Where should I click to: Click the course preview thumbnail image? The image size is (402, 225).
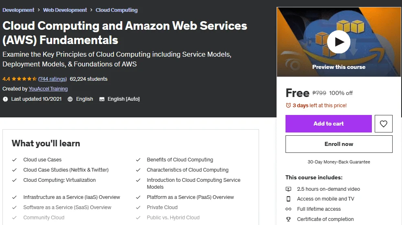pyautogui.click(x=339, y=42)
